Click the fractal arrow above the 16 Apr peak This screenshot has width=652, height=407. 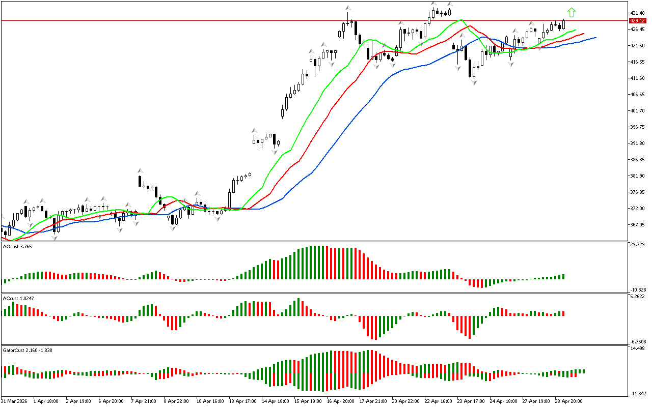pos(348,8)
